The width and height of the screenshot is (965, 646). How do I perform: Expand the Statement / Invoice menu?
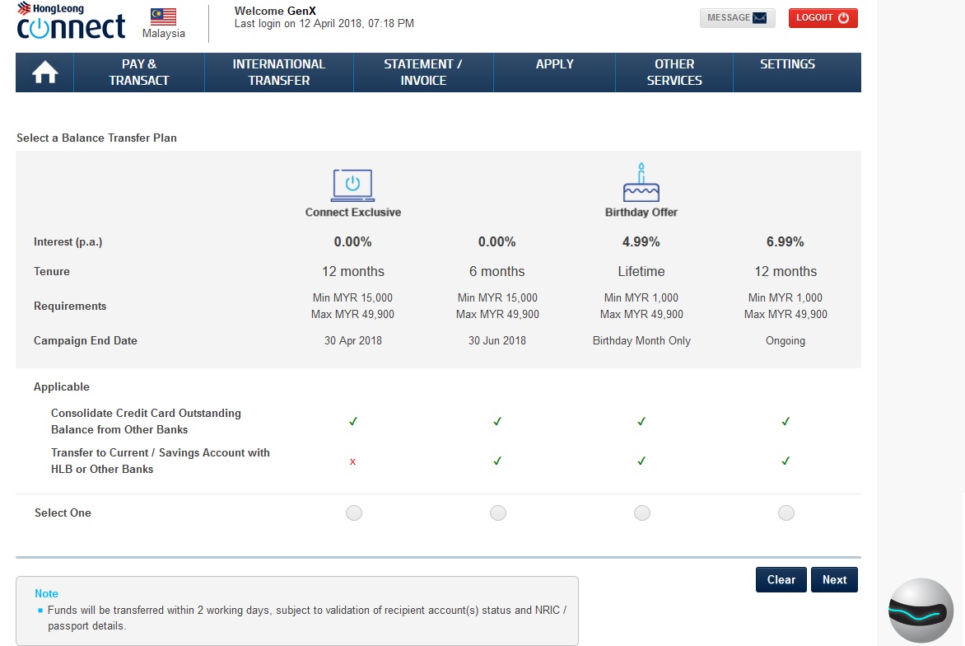click(x=423, y=73)
